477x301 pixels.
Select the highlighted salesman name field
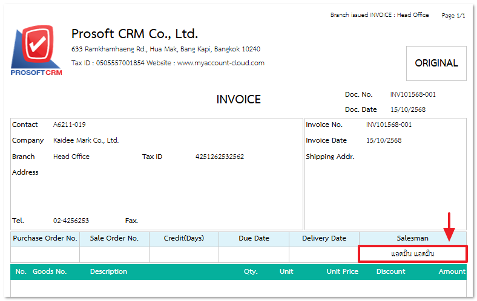click(412, 254)
